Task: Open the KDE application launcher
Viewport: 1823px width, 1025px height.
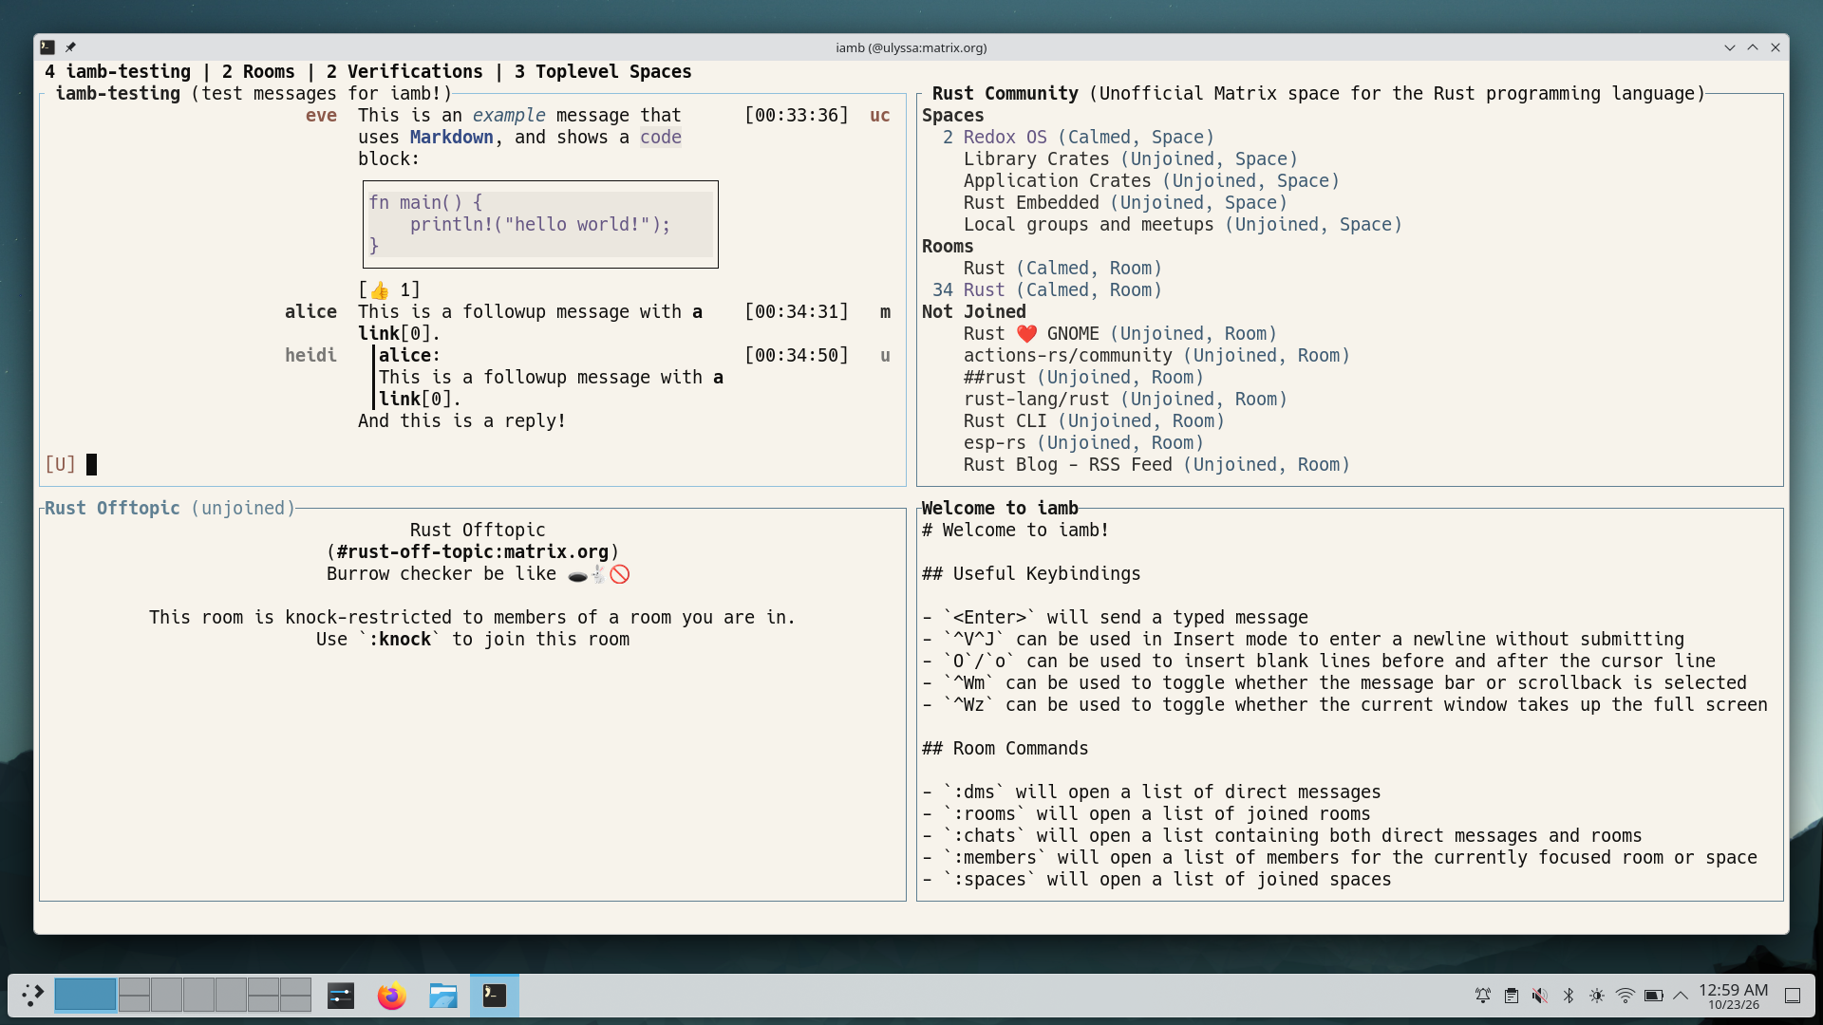Action: pyautogui.click(x=32, y=996)
